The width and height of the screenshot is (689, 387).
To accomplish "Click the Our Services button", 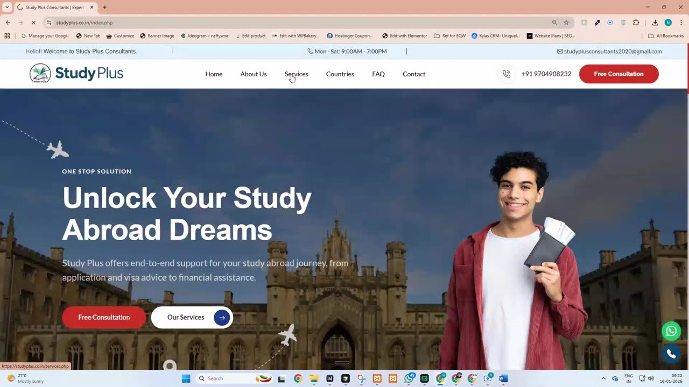I will (192, 318).
